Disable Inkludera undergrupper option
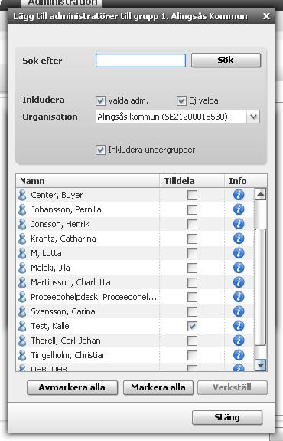Screen dimensions: 283x441 100,150
